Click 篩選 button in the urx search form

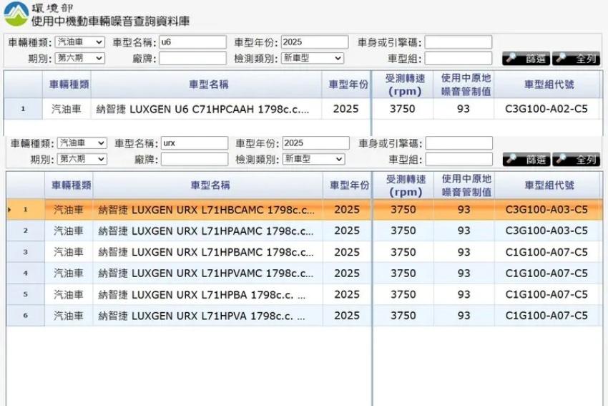[x=526, y=160]
